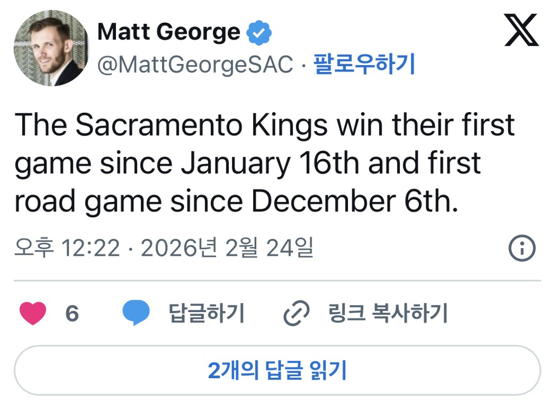
Task: Click the blue verified badge
Action: tap(259, 33)
